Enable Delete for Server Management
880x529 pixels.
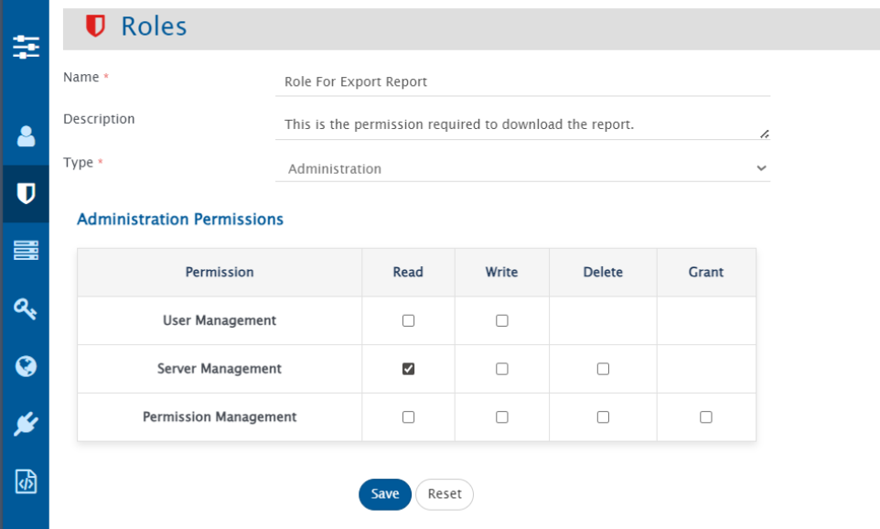pyautogui.click(x=604, y=369)
